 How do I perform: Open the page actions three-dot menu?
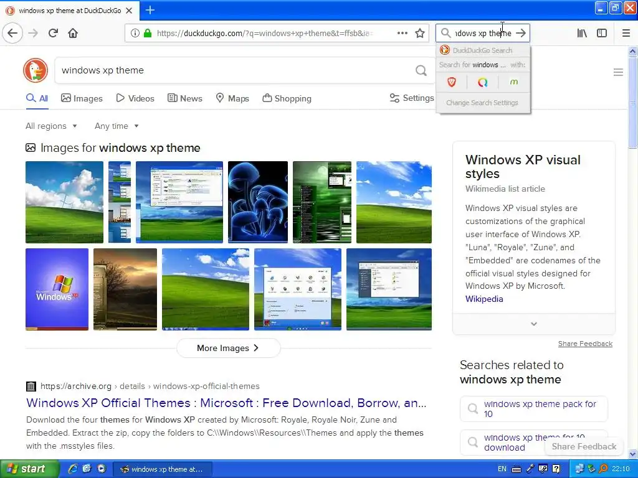tap(402, 33)
